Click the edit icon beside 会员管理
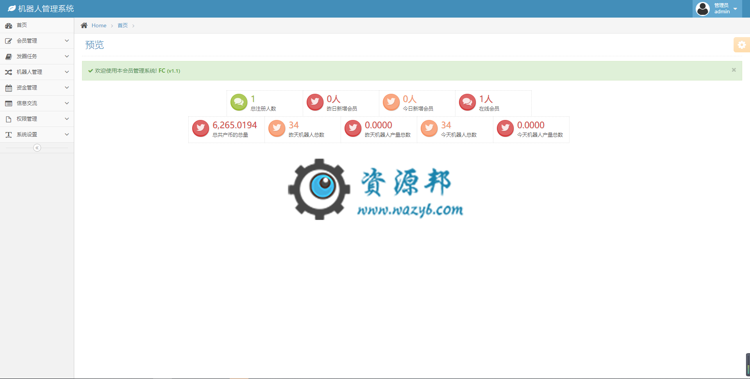Screen dimensions: 750x379 (9, 41)
